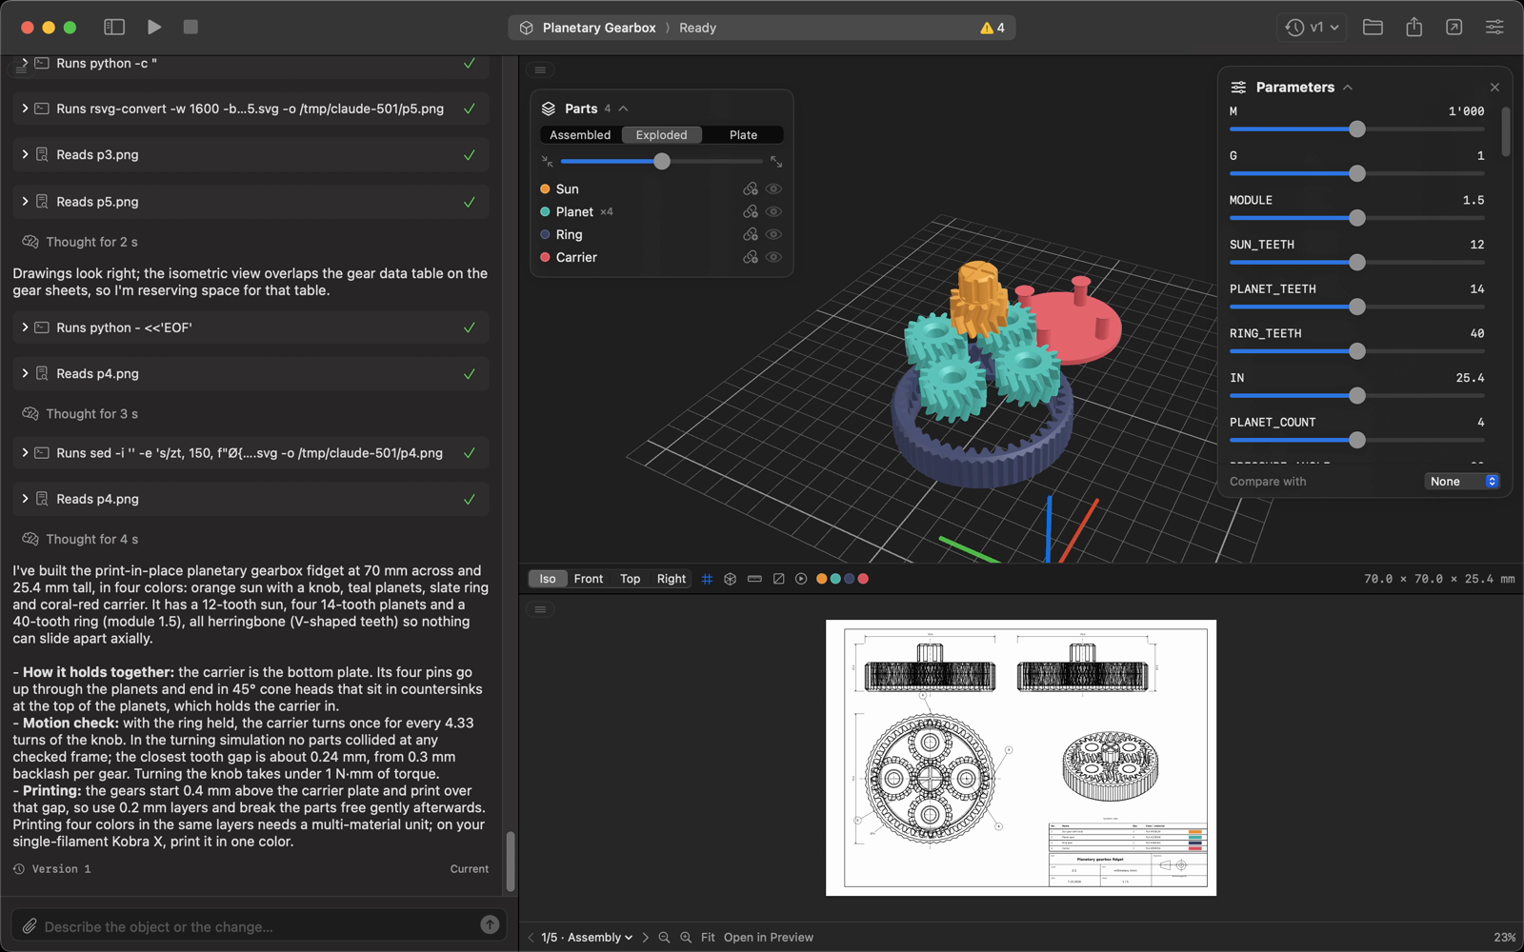Image resolution: width=1524 pixels, height=952 pixels.
Task: Click the MODULE slider handle
Action: coord(1357,218)
